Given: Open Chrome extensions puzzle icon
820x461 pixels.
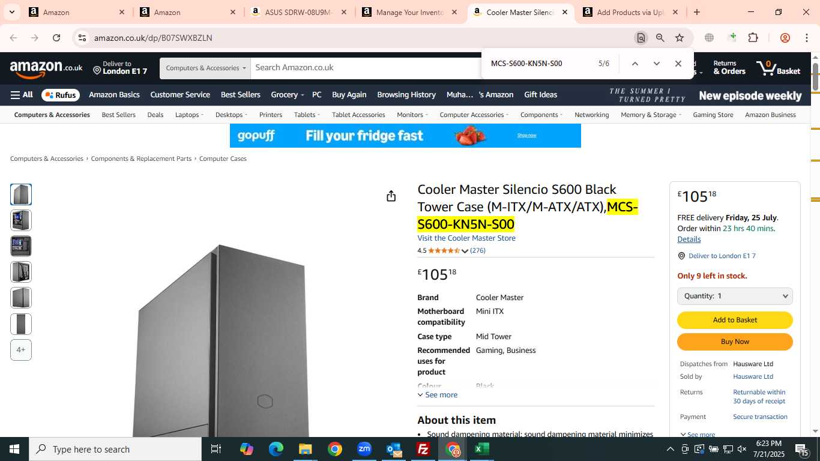Looking at the screenshot, I should (753, 38).
